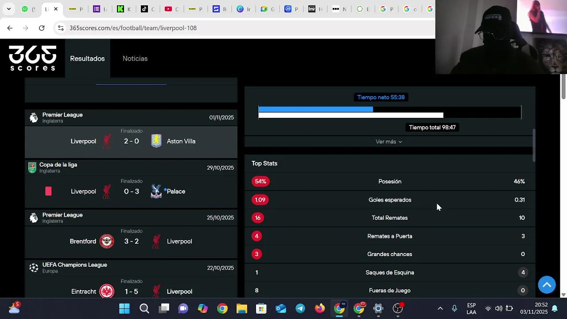567x319 pixels.
Task: Click the stats panel inner scrollbar
Action: (x=534, y=145)
